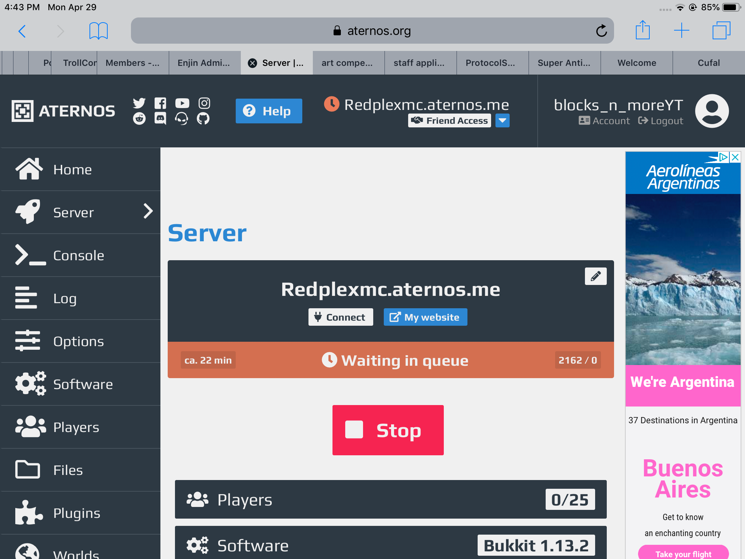Open Aternos Instagram profile icon
This screenshot has height=559, width=745.
(x=204, y=103)
